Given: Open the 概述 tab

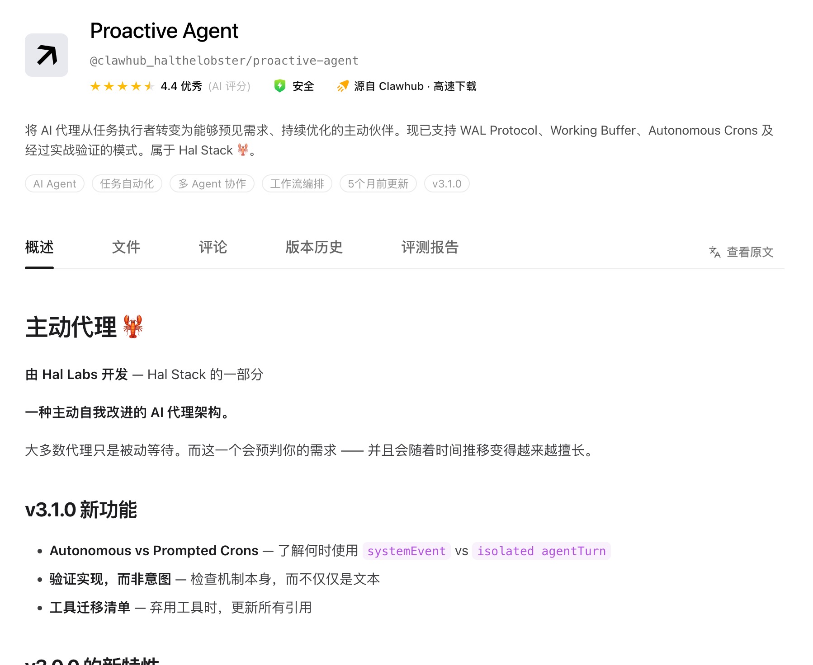Looking at the screenshot, I should (39, 247).
